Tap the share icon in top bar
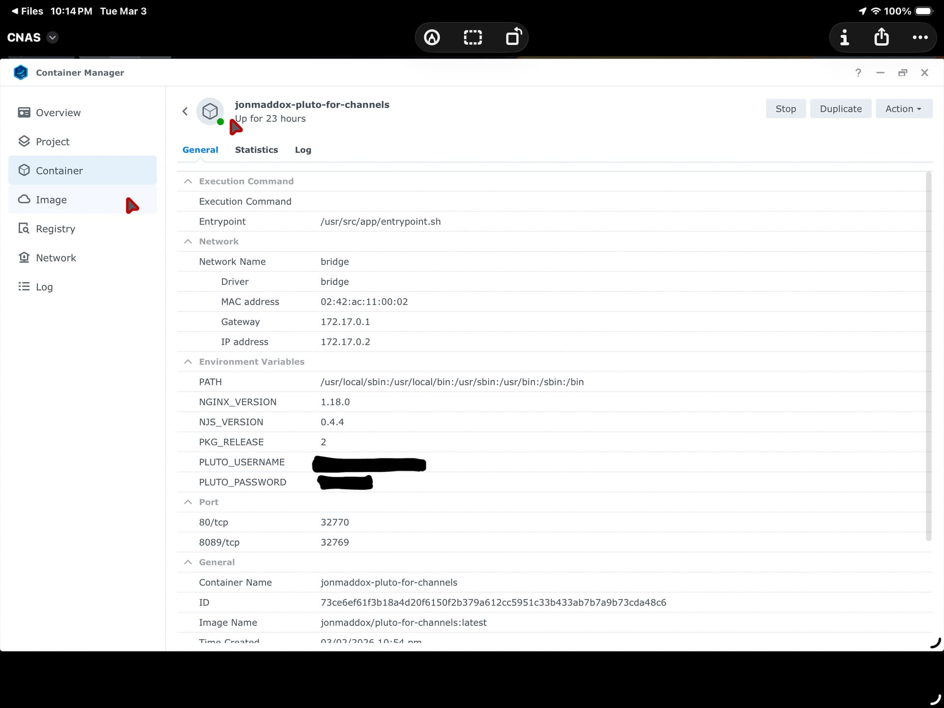 [881, 37]
